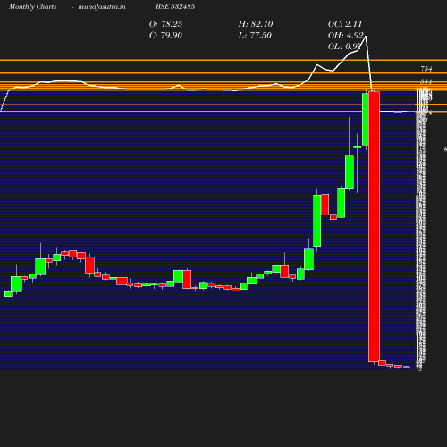
Task: Select the close value 'C: 79.90'
Action: pyautogui.click(x=165, y=35)
